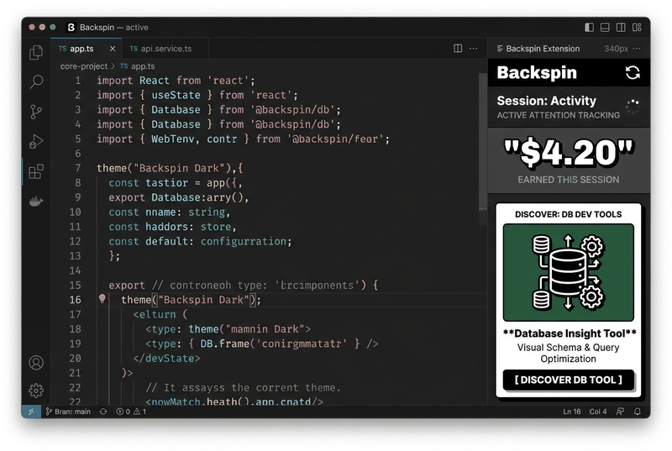
Task: Open the Docker whale icon
Action: point(36,201)
